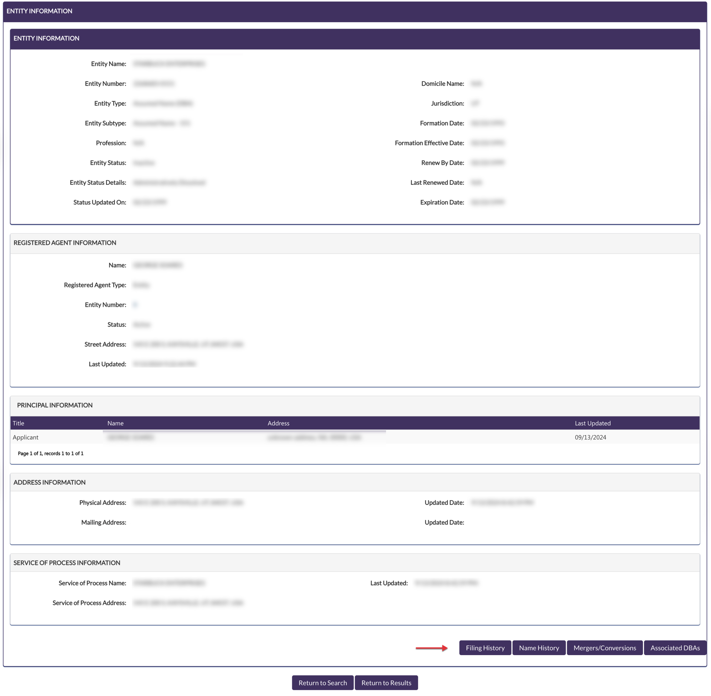Sort principals by Title column
The width and height of the screenshot is (711, 696).
tap(18, 423)
